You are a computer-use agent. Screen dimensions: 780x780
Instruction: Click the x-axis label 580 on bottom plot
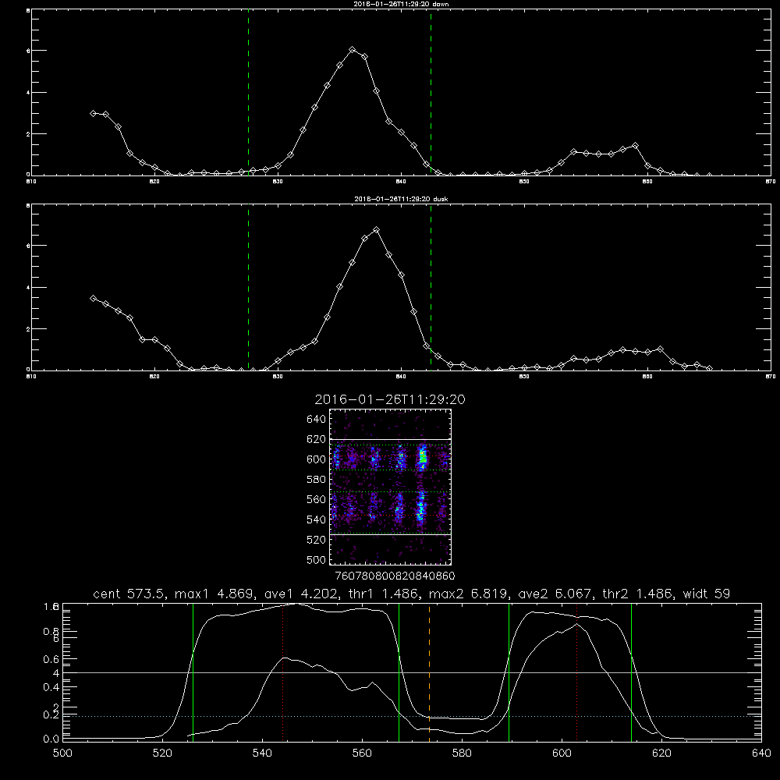pyautogui.click(x=462, y=753)
